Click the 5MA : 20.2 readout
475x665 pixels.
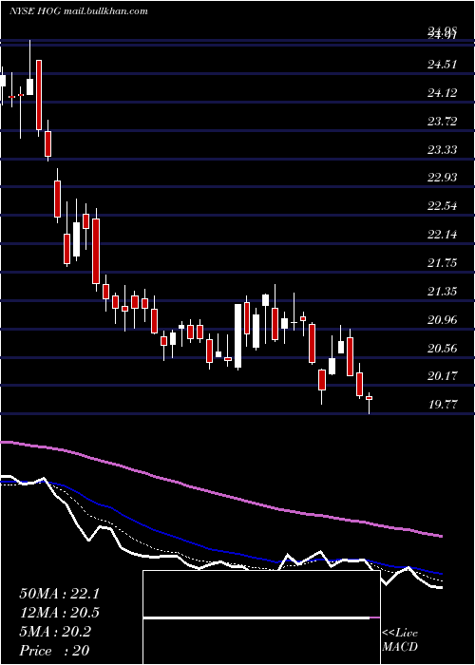click(x=55, y=632)
